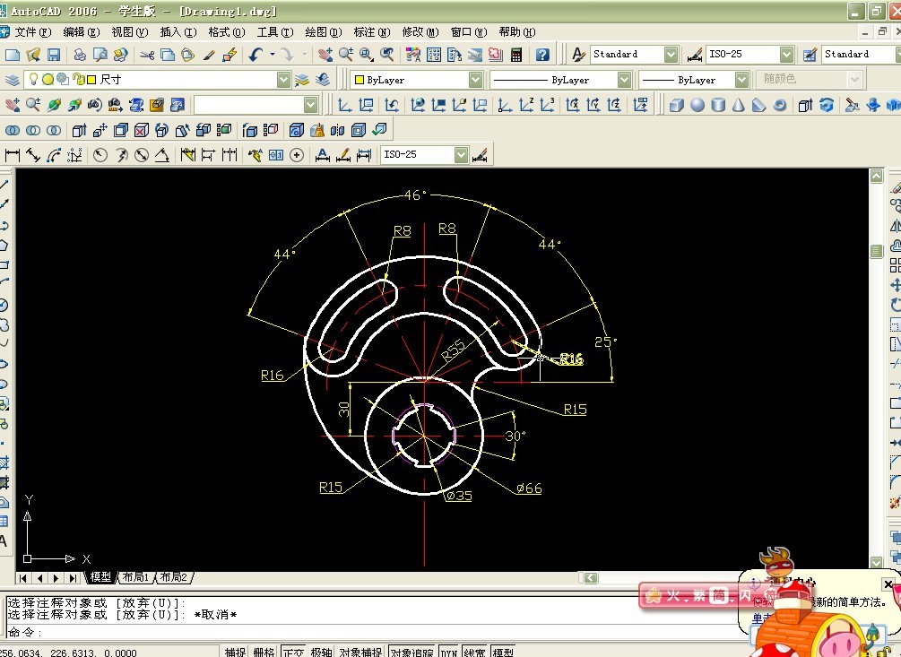Toggle the 正交 ortho mode button
The height and width of the screenshot is (657, 901).
click(293, 652)
